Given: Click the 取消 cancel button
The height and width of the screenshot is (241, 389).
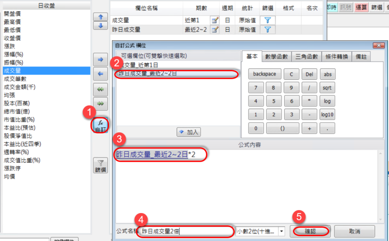Looking at the screenshot, I should click(x=354, y=231).
